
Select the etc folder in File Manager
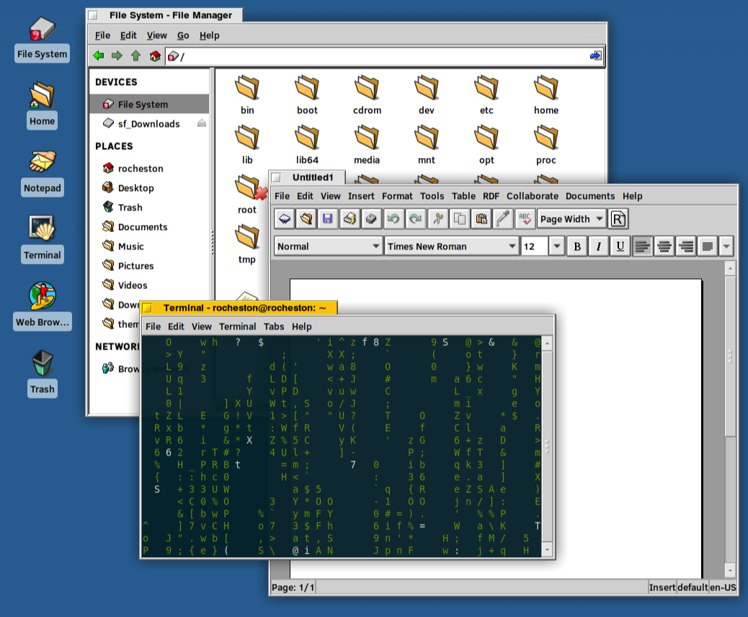point(486,95)
